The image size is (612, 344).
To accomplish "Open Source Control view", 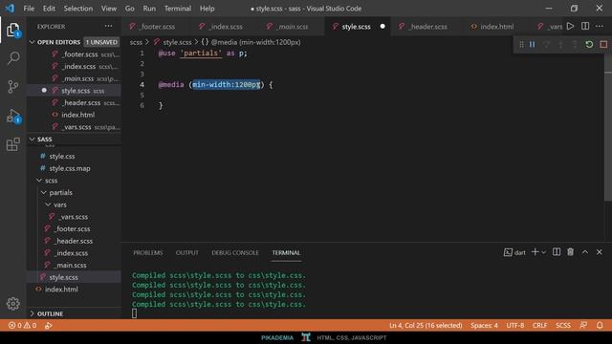I will (12, 86).
